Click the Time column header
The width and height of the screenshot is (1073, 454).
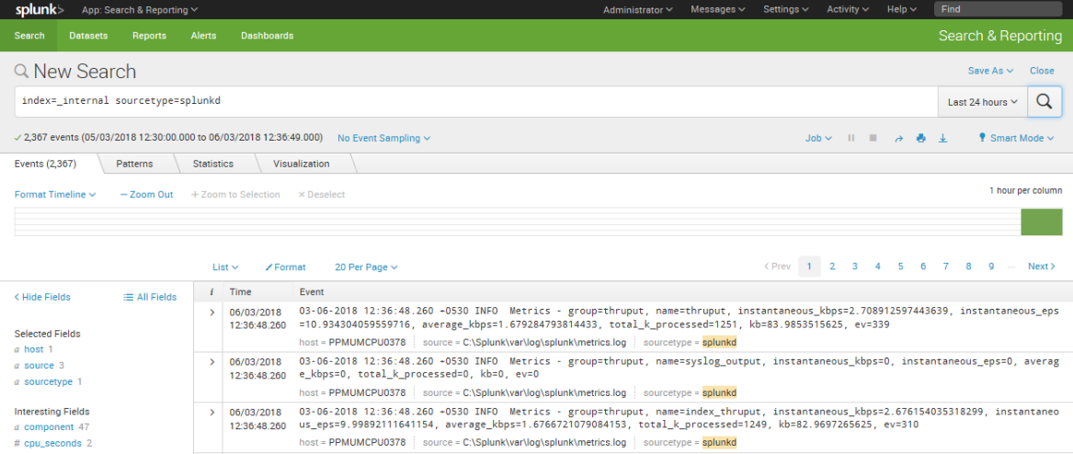tap(241, 291)
